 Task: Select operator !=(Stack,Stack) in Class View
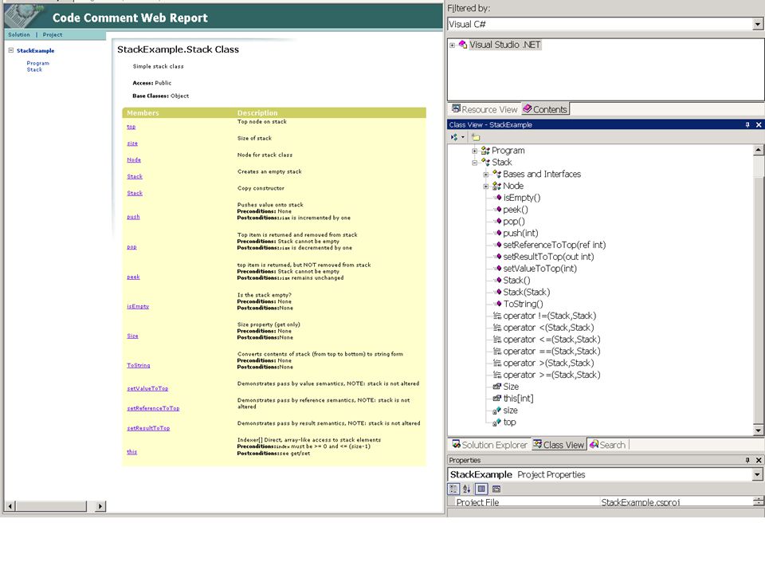(x=549, y=316)
